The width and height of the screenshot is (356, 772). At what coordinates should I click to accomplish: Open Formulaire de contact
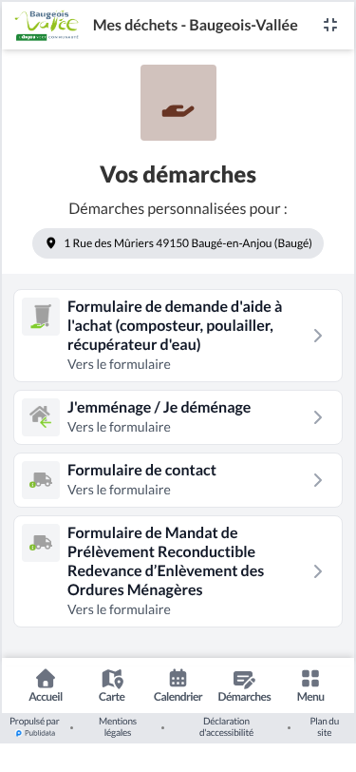(x=178, y=480)
